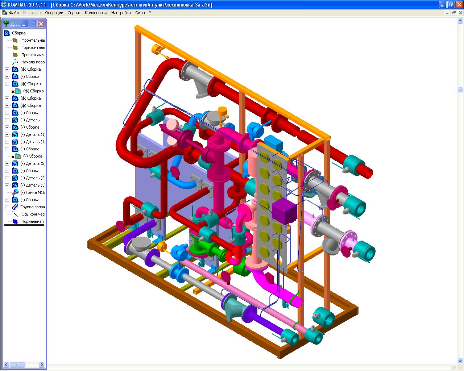The image size is (464, 371).
Task: Select the Горизонтальная plane icon
Action: pos(15,47)
